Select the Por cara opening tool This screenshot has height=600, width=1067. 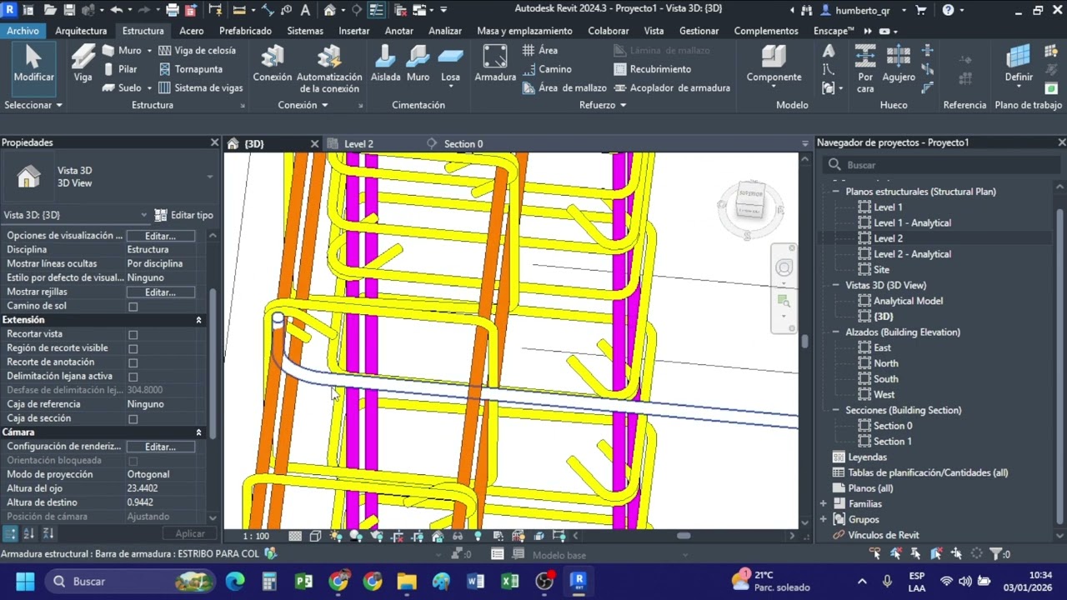coord(865,68)
